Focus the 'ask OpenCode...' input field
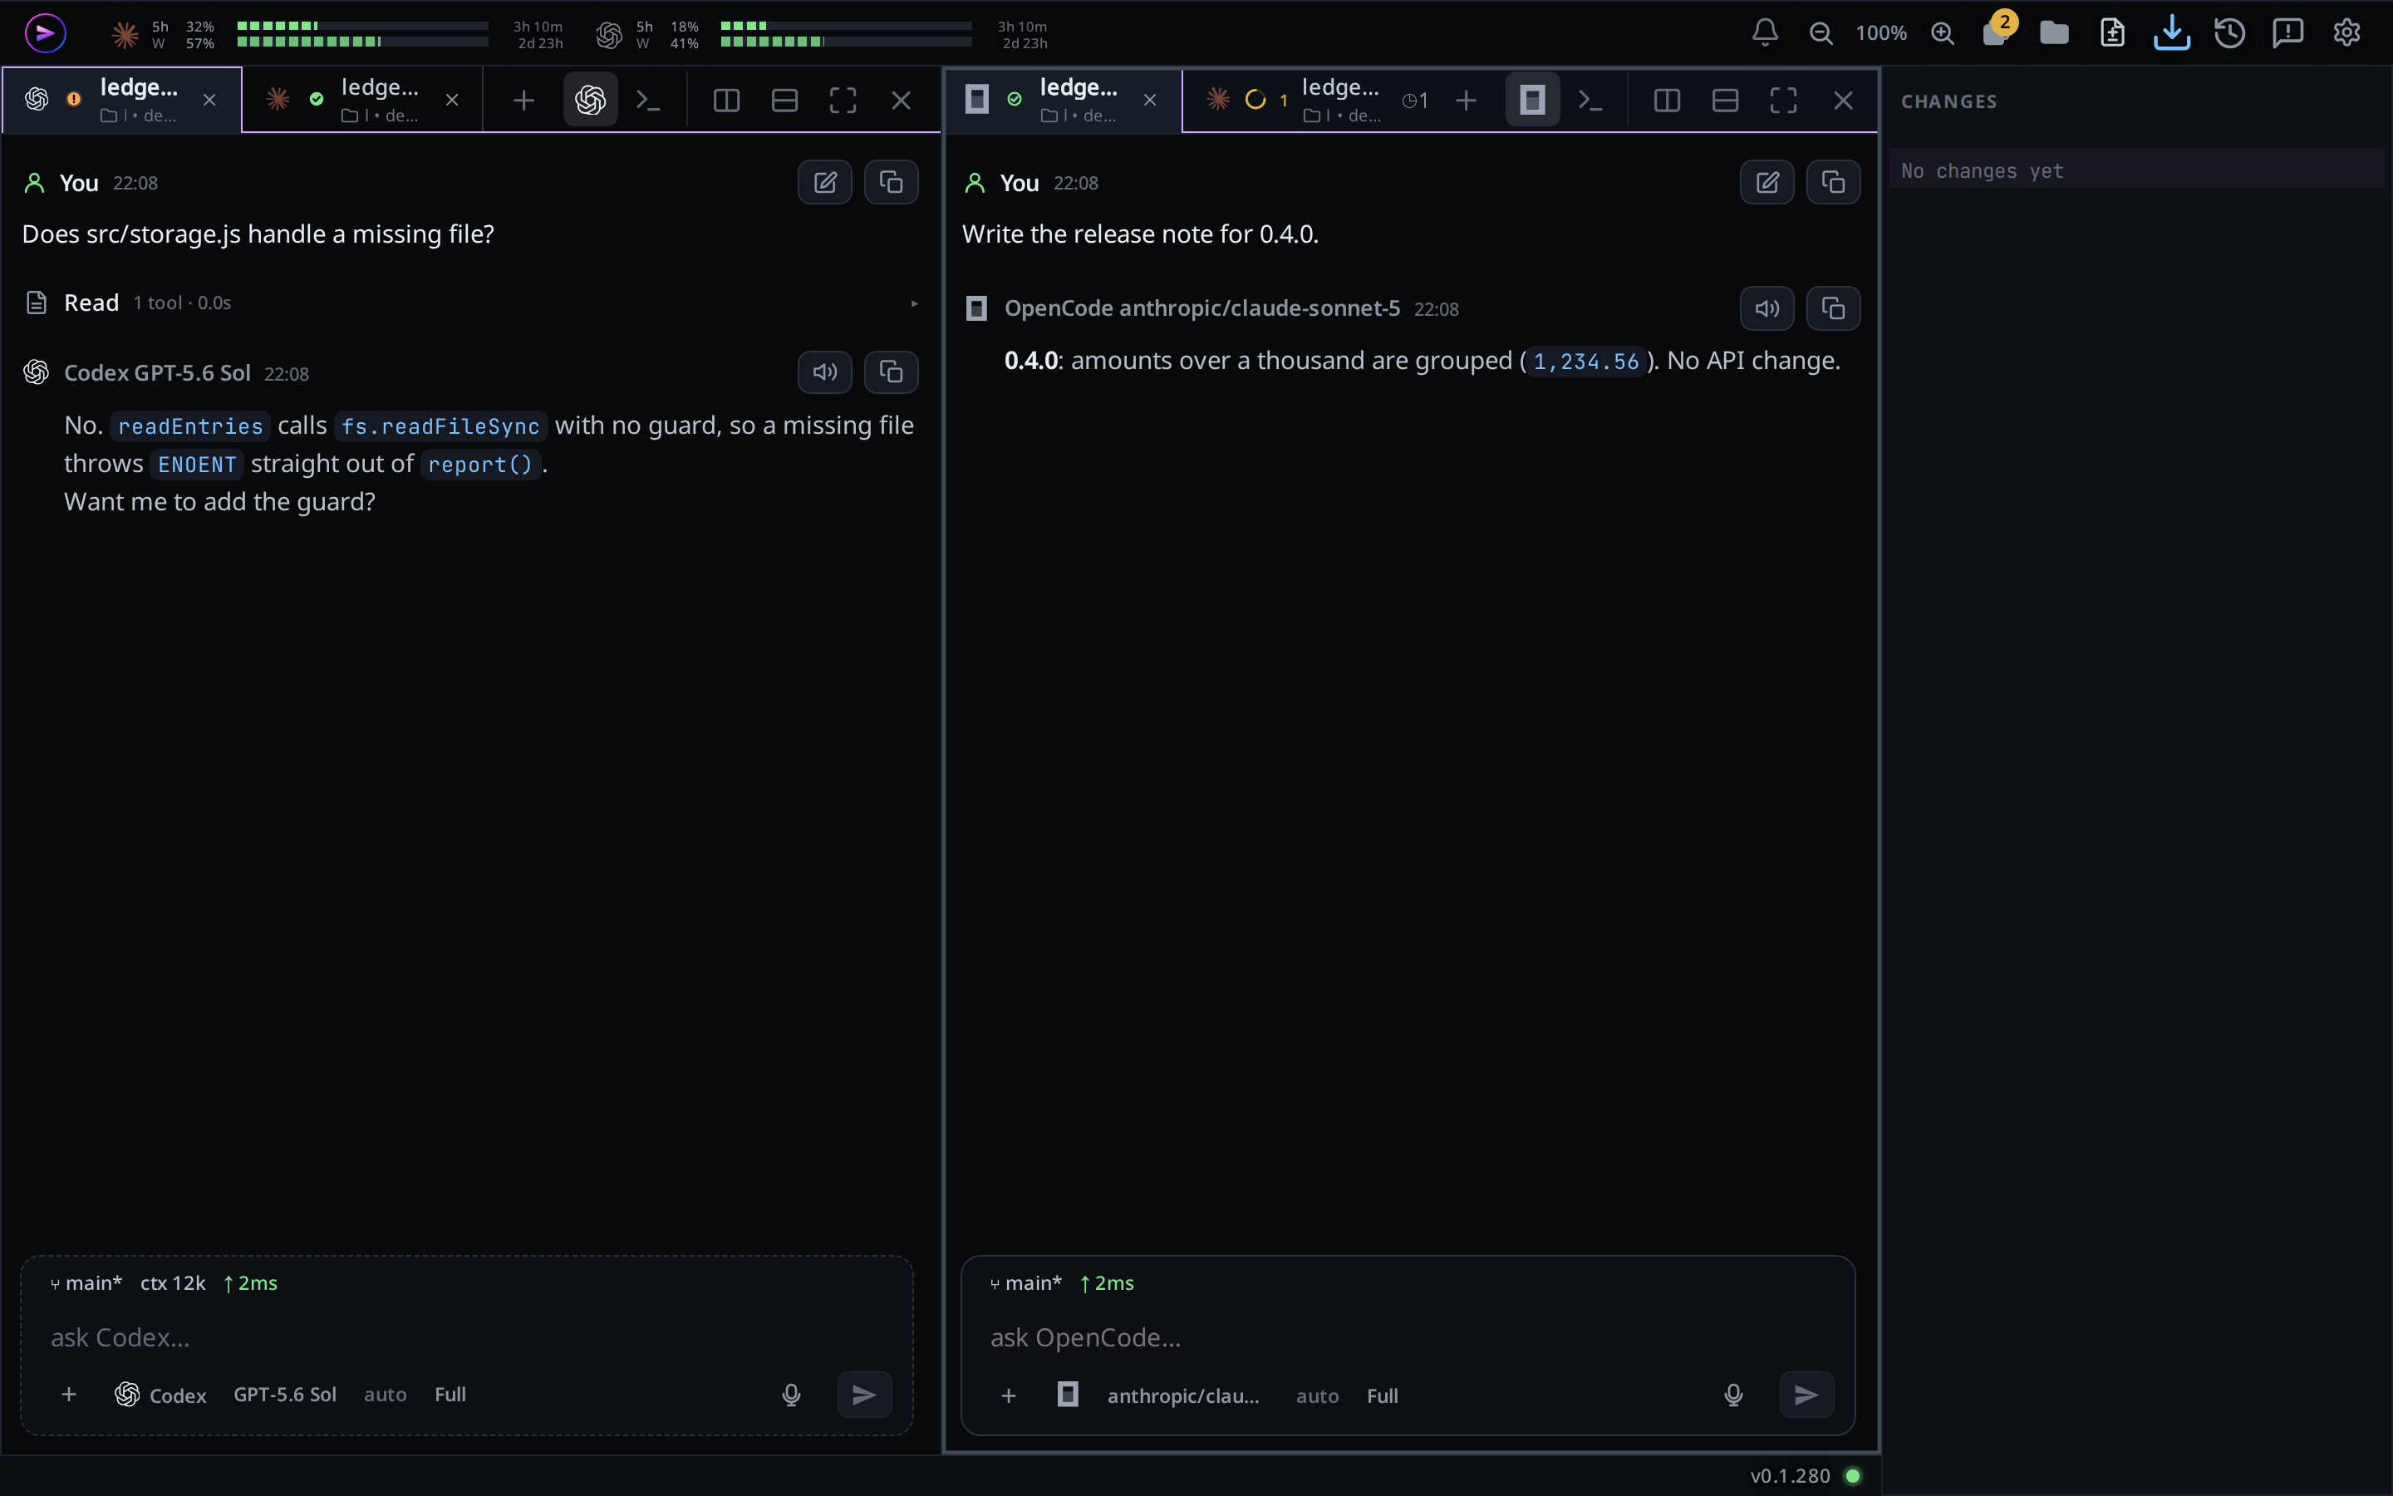This screenshot has height=1496, width=2393. 1408,1338
